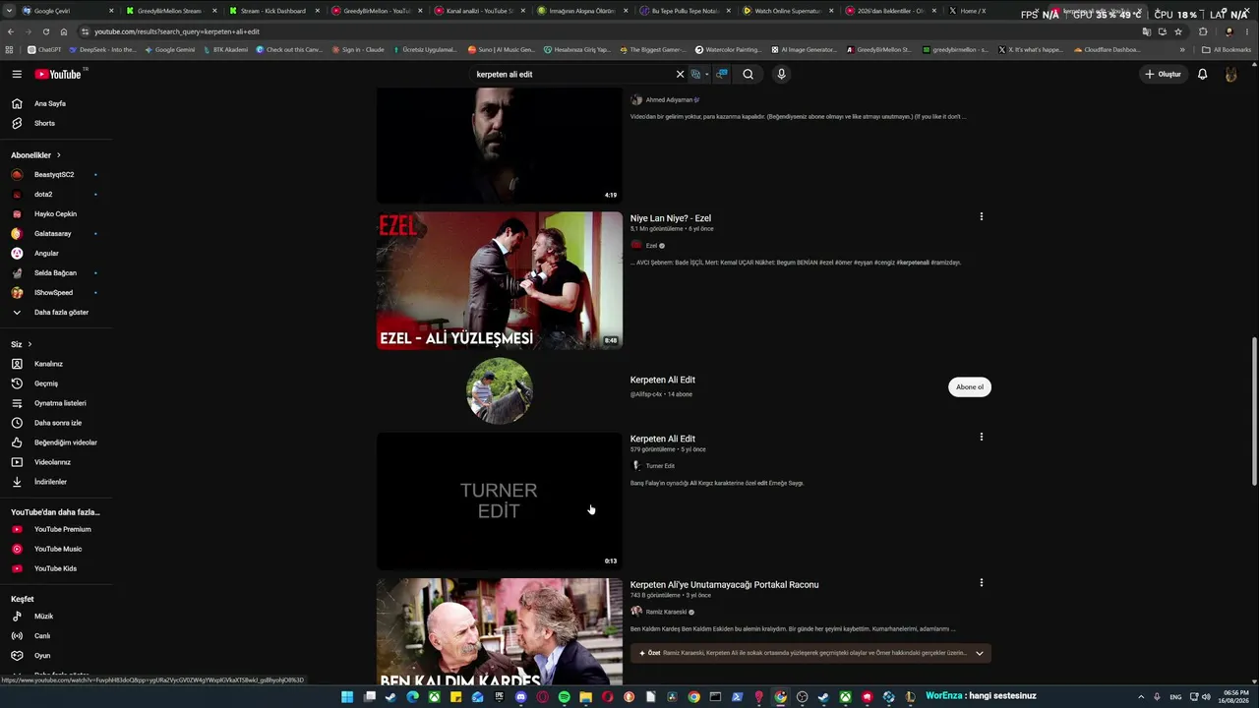Open the YouTube hamburger guide menu

(x=17, y=74)
